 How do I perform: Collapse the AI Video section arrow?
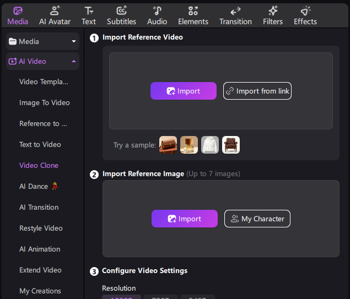[x=74, y=61]
